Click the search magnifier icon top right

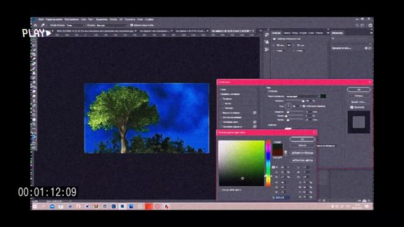click(357, 25)
